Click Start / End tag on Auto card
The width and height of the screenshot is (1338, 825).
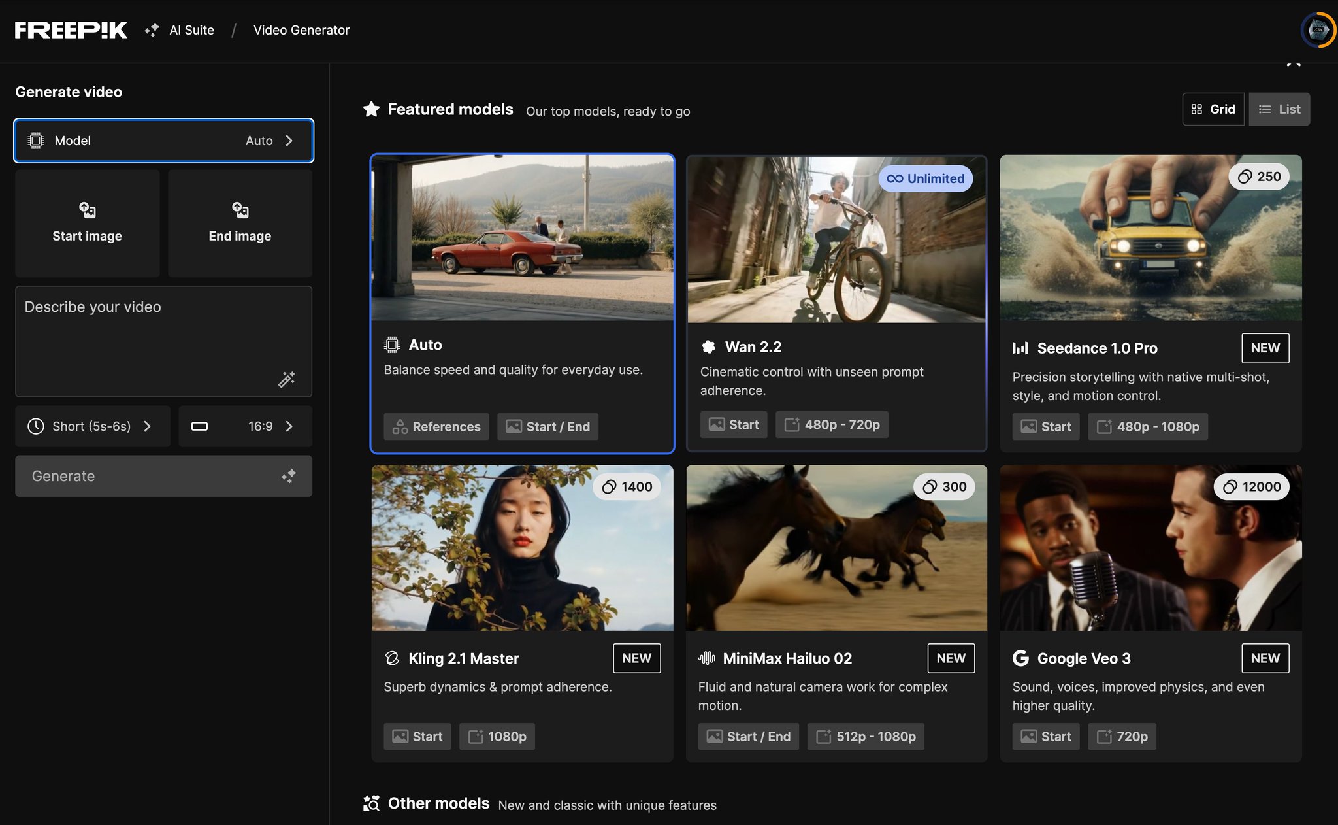(x=548, y=426)
